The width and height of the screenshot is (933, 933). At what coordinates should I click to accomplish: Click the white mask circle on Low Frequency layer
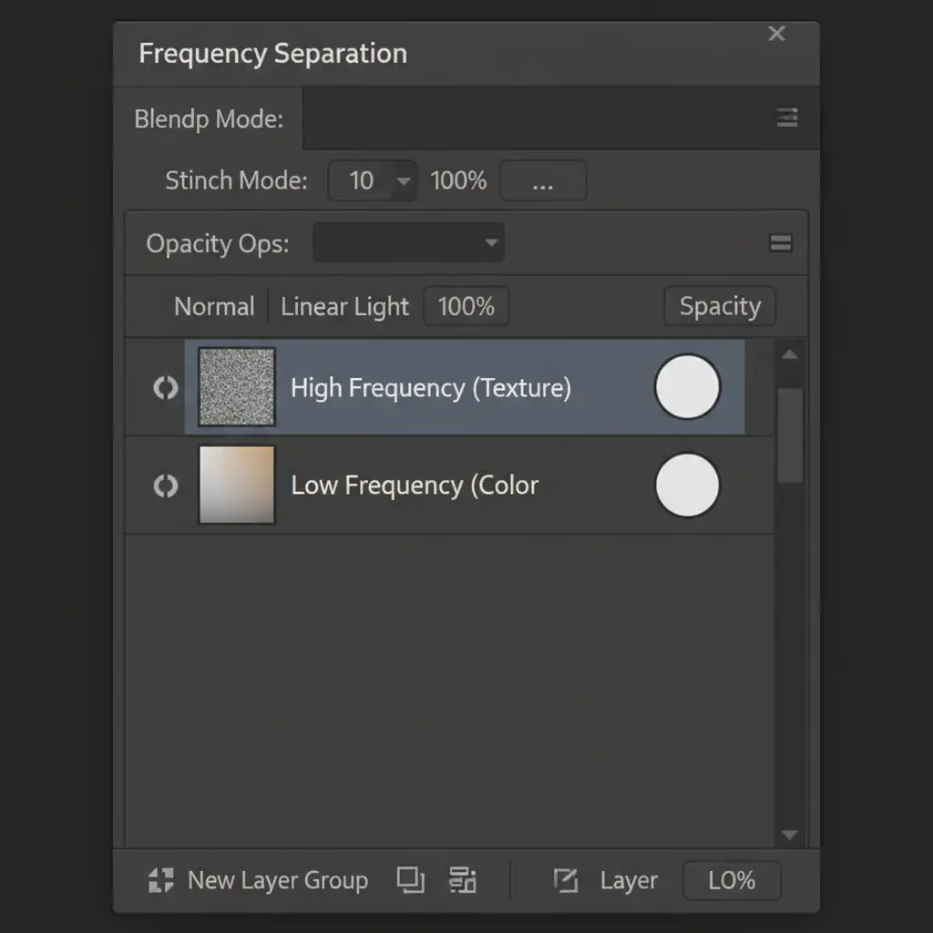[x=687, y=485]
